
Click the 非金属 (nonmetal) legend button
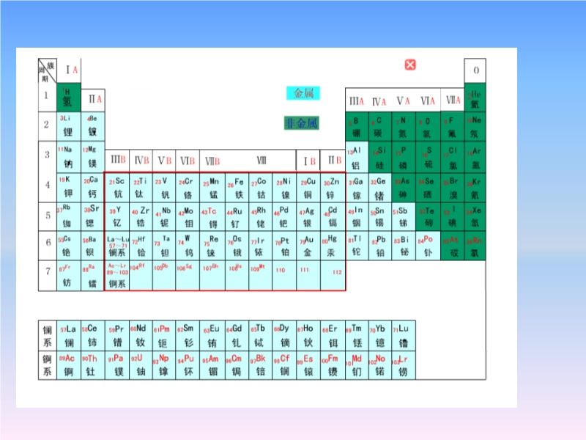[x=302, y=123]
